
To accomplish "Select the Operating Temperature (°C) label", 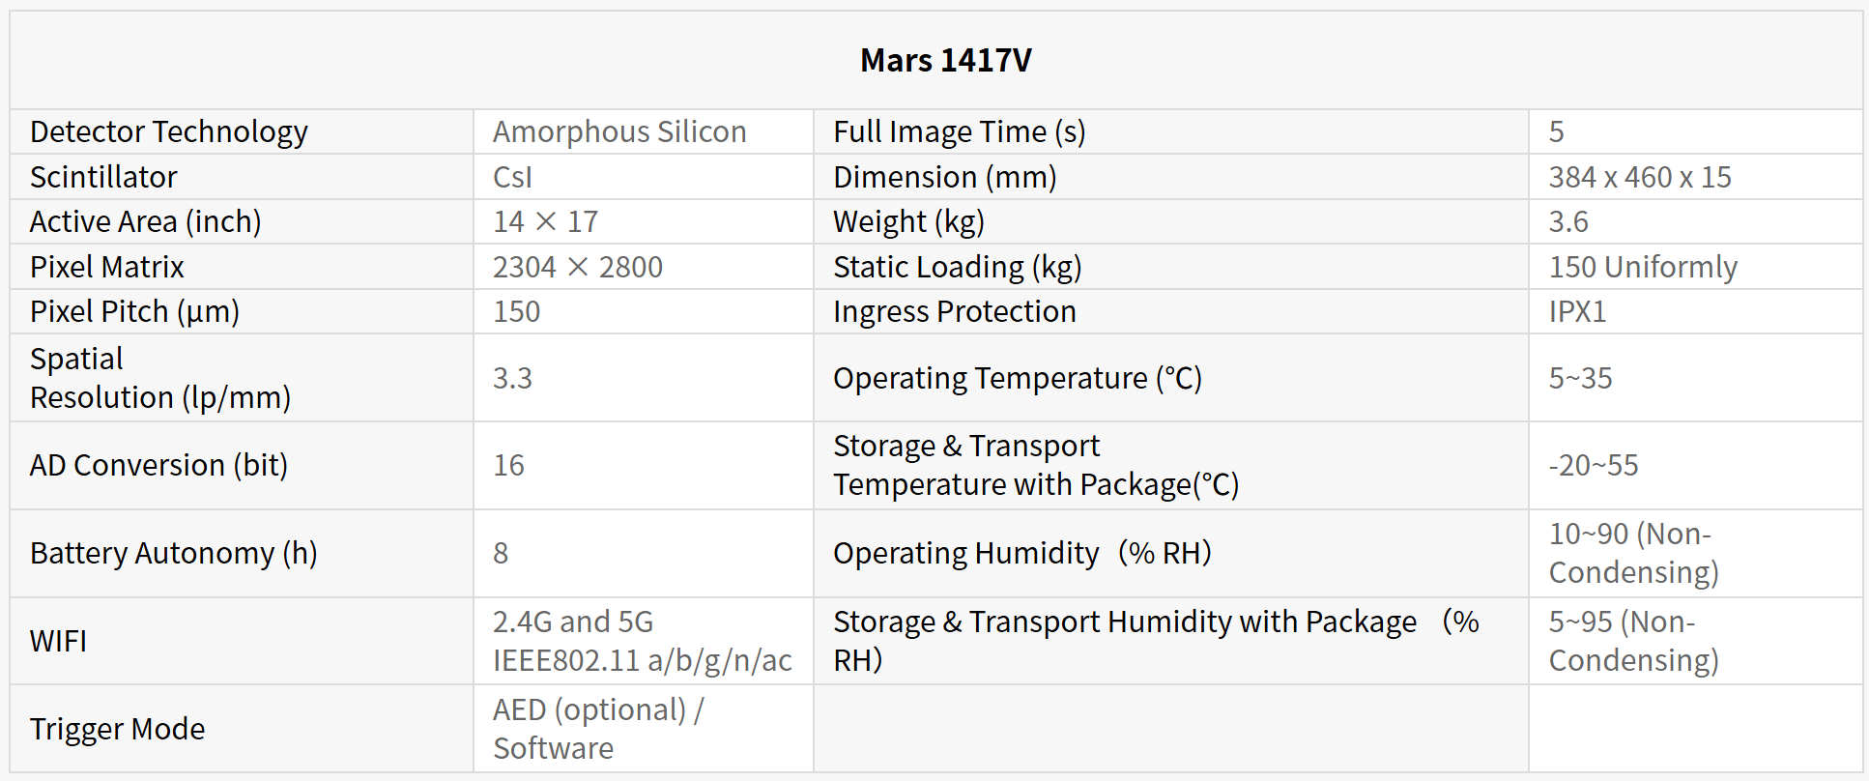I will pos(1017,378).
